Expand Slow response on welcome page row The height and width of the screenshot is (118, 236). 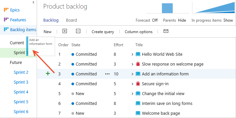(132, 64)
